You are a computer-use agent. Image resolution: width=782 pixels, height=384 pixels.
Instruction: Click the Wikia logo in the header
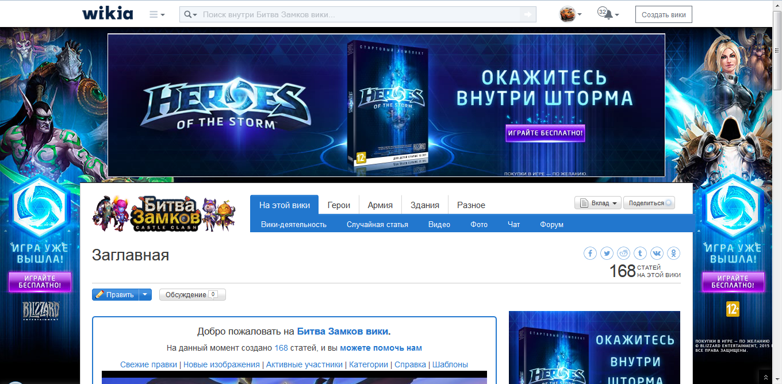tap(108, 14)
